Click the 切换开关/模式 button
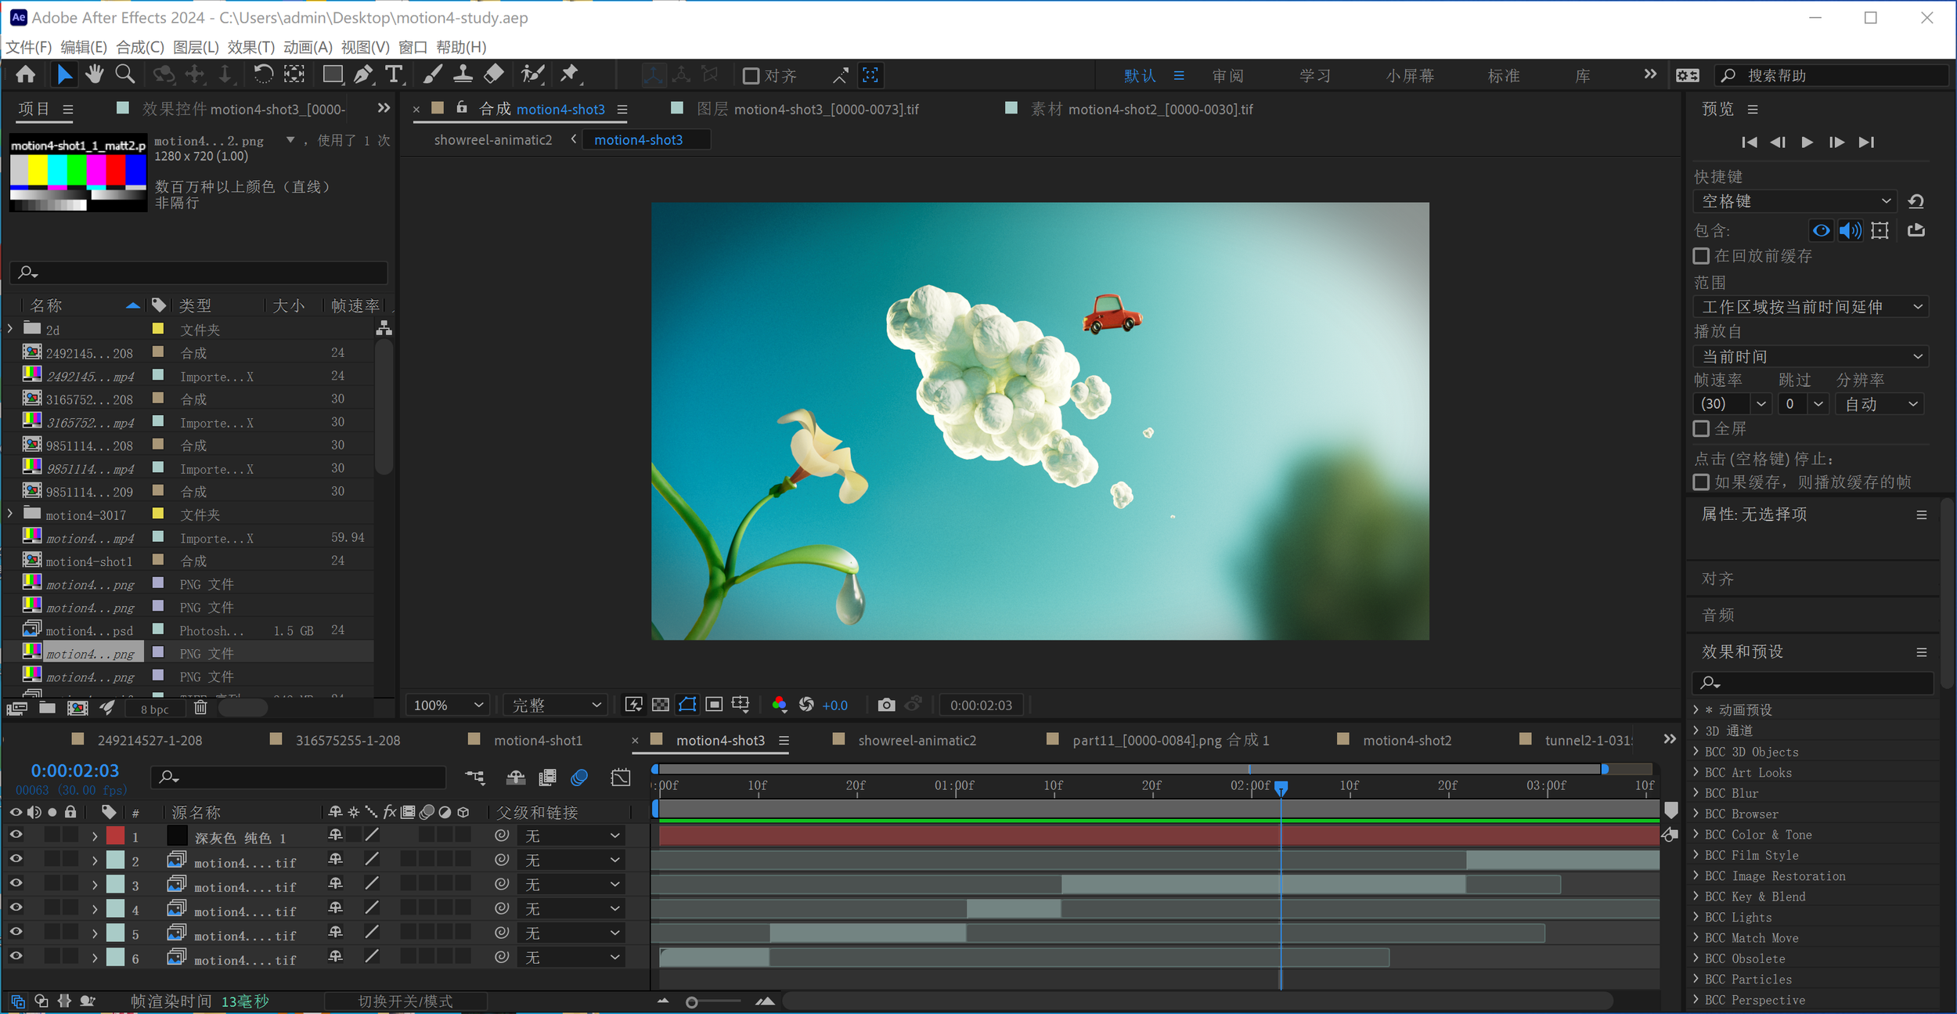This screenshot has height=1014, width=1957. (405, 1001)
